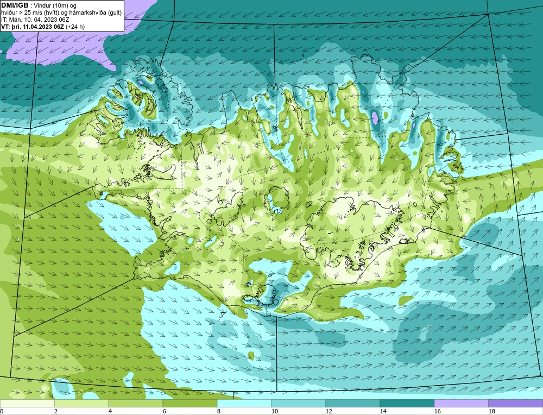Click the 10–12 m/s aqua legend swatch
Image resolution: width=543 pixels, height=415 pixels.
299,403
